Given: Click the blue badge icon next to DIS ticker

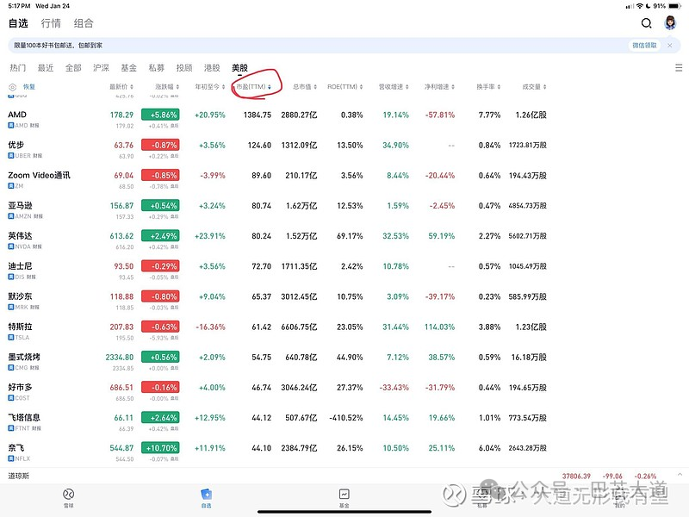Looking at the screenshot, I should click(x=11, y=277).
